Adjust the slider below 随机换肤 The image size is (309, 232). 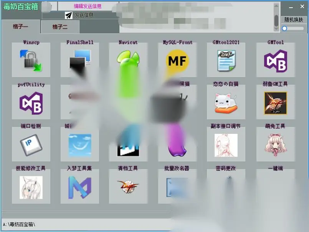tap(293, 28)
